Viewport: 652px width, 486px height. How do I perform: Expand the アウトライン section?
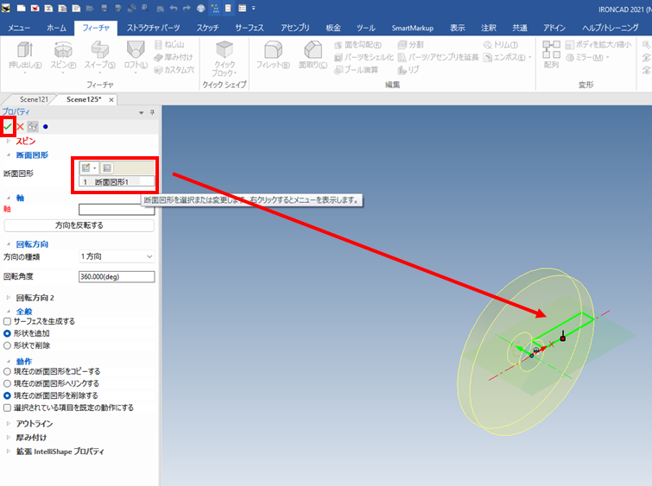click(9, 424)
